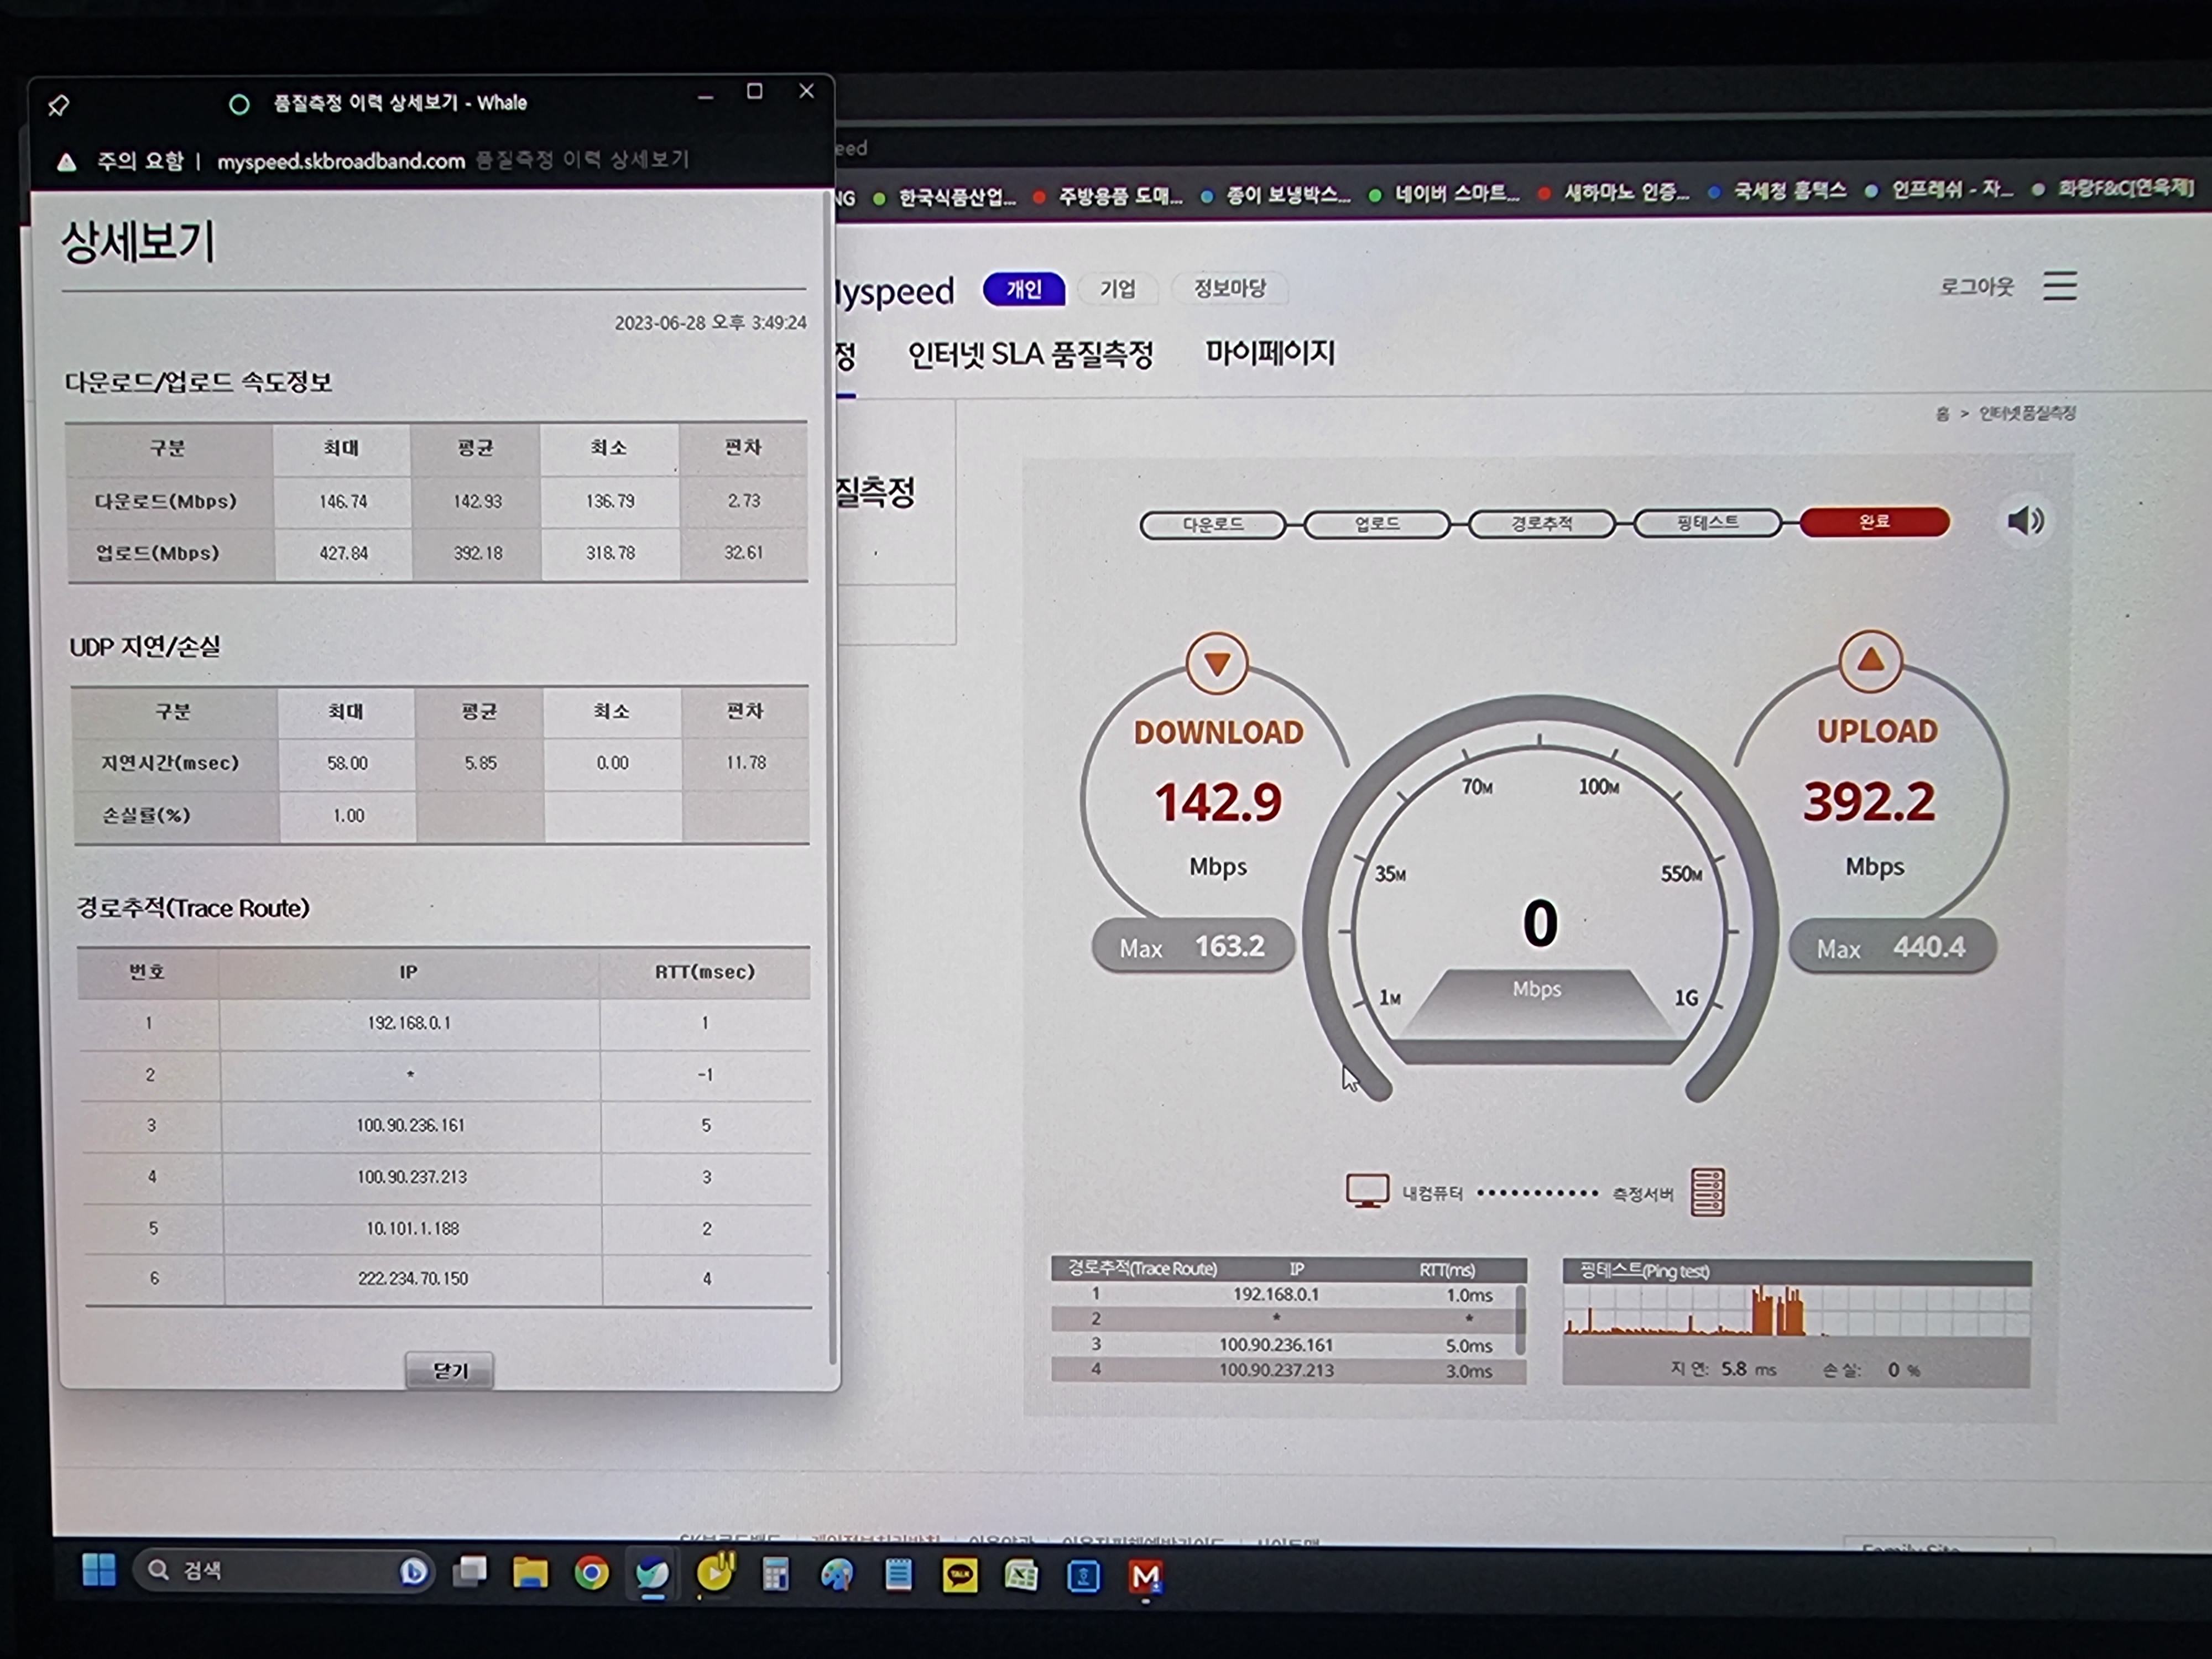The width and height of the screenshot is (2212, 1659).
Task: Open File Explorer from the taskbar
Action: pos(530,1573)
